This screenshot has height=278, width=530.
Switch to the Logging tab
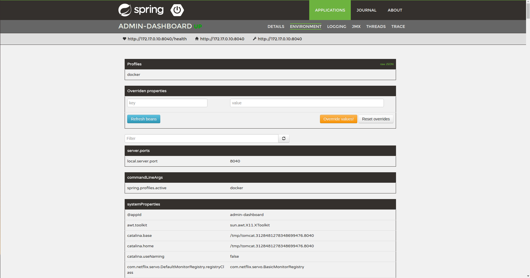336,27
